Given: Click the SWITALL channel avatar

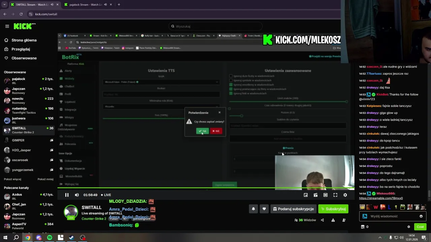Looking at the screenshot, I should point(71,212).
